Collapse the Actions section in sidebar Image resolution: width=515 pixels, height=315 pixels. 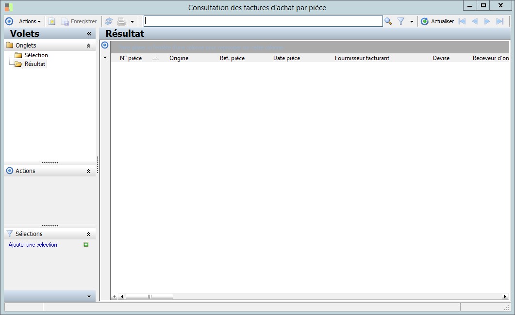click(88, 171)
